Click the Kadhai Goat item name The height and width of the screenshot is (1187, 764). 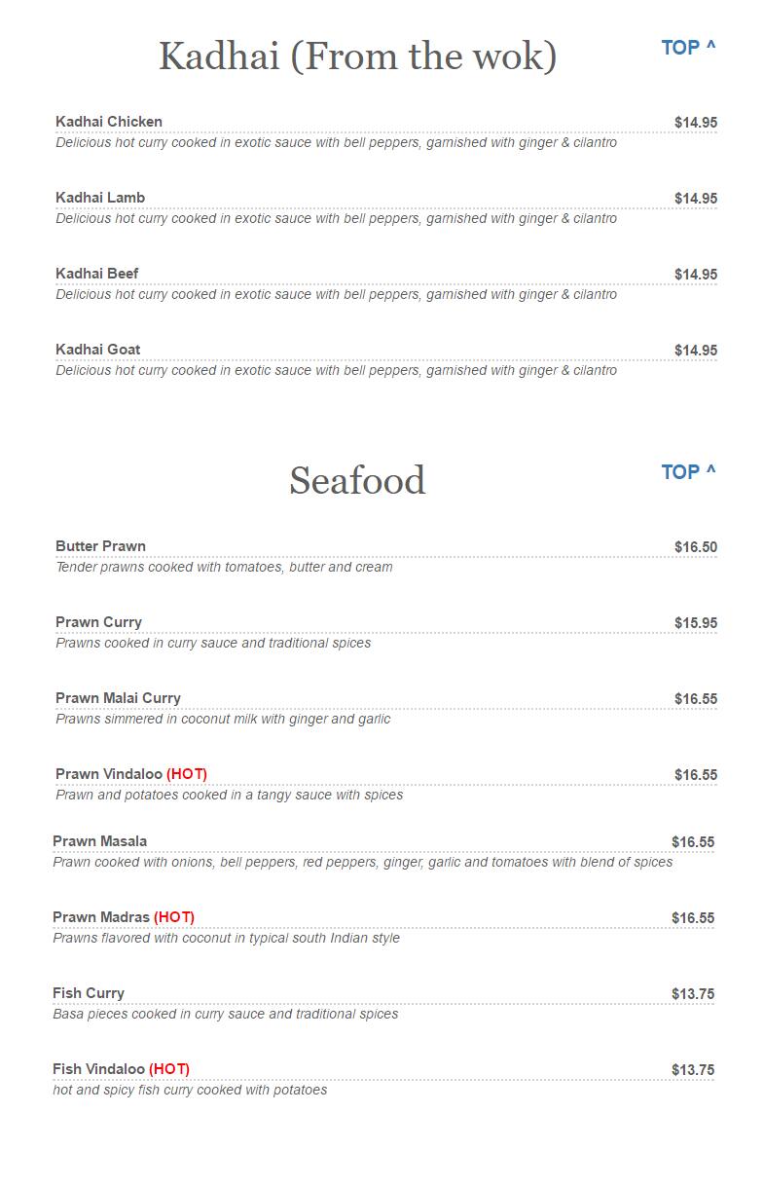tap(98, 350)
